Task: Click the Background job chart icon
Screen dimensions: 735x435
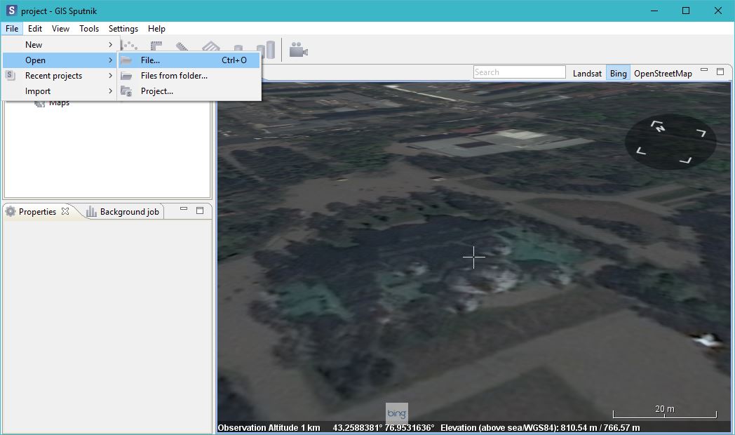Action: (x=91, y=211)
